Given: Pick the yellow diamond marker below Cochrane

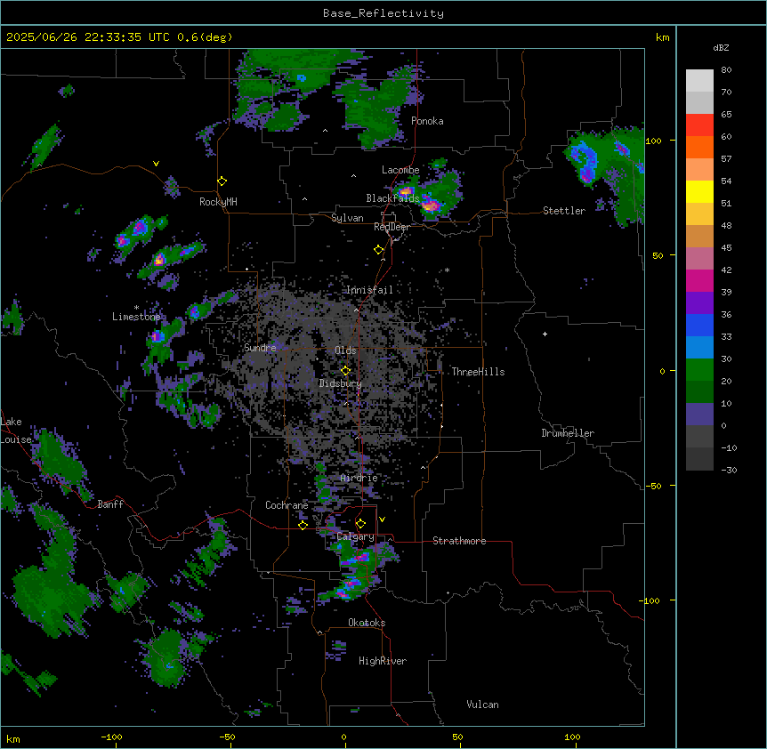Looking at the screenshot, I should tap(303, 525).
